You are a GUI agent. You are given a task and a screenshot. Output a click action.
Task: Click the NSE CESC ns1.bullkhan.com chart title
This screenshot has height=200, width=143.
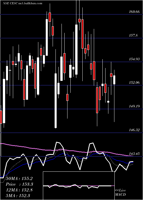(x=23, y=3)
